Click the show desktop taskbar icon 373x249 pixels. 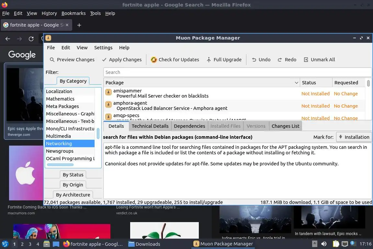click(56, 244)
